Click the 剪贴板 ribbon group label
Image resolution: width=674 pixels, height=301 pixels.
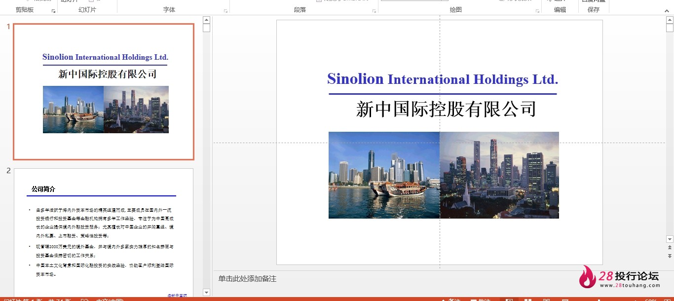25,10
